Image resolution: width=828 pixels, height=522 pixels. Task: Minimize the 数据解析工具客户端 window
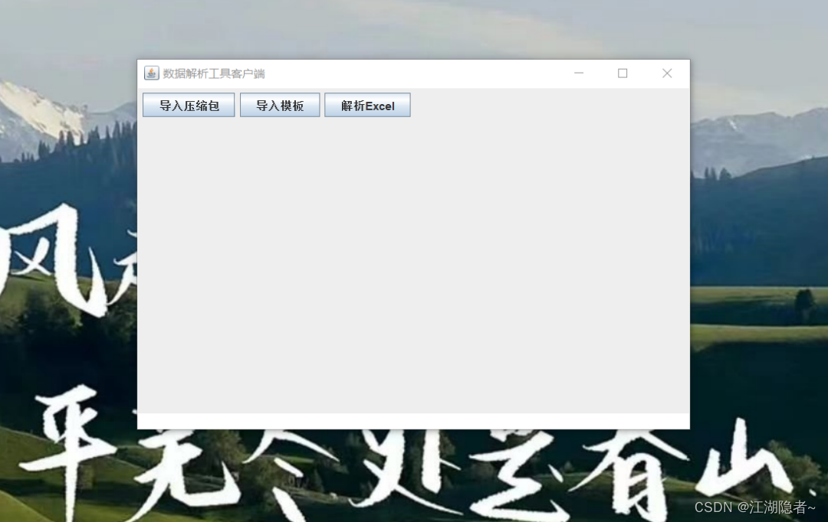(579, 73)
